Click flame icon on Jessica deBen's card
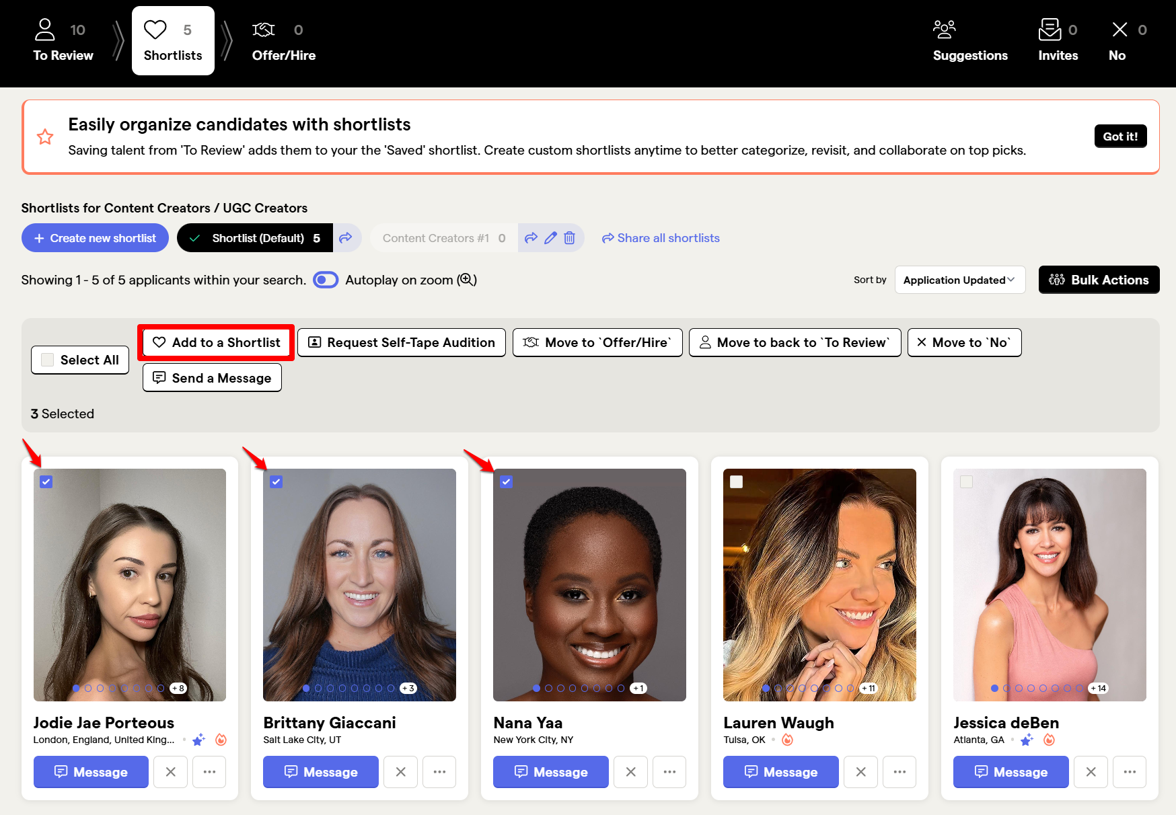Image resolution: width=1176 pixels, height=815 pixels. (x=1049, y=740)
